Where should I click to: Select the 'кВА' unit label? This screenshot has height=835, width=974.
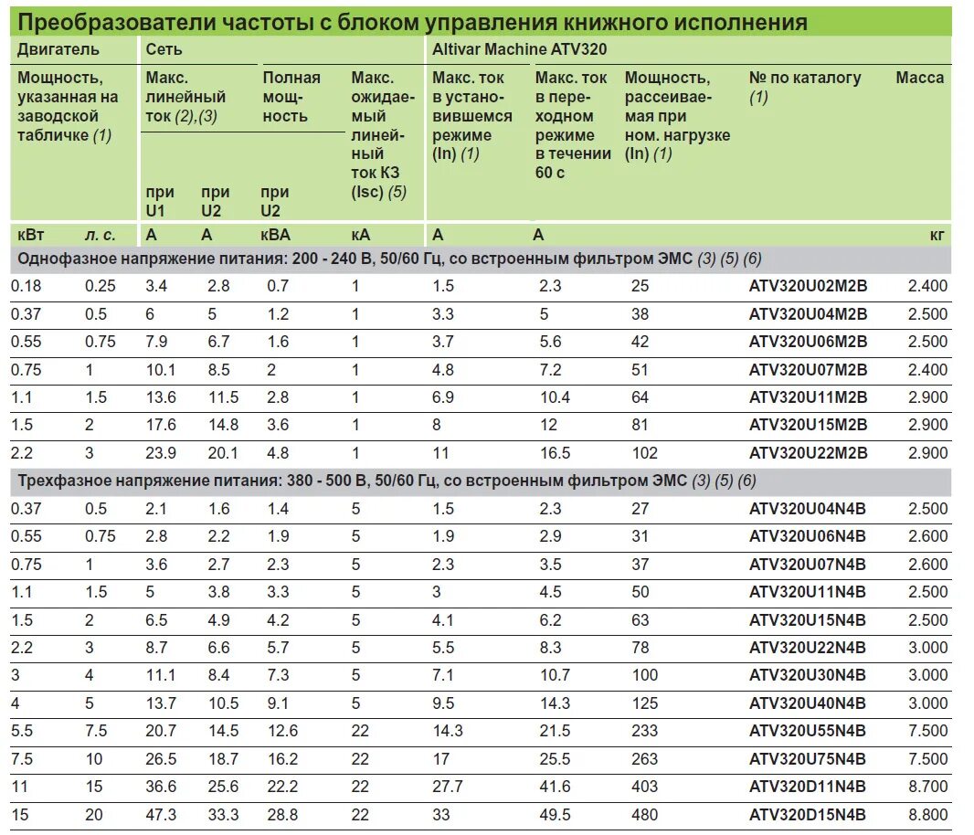click(x=276, y=235)
